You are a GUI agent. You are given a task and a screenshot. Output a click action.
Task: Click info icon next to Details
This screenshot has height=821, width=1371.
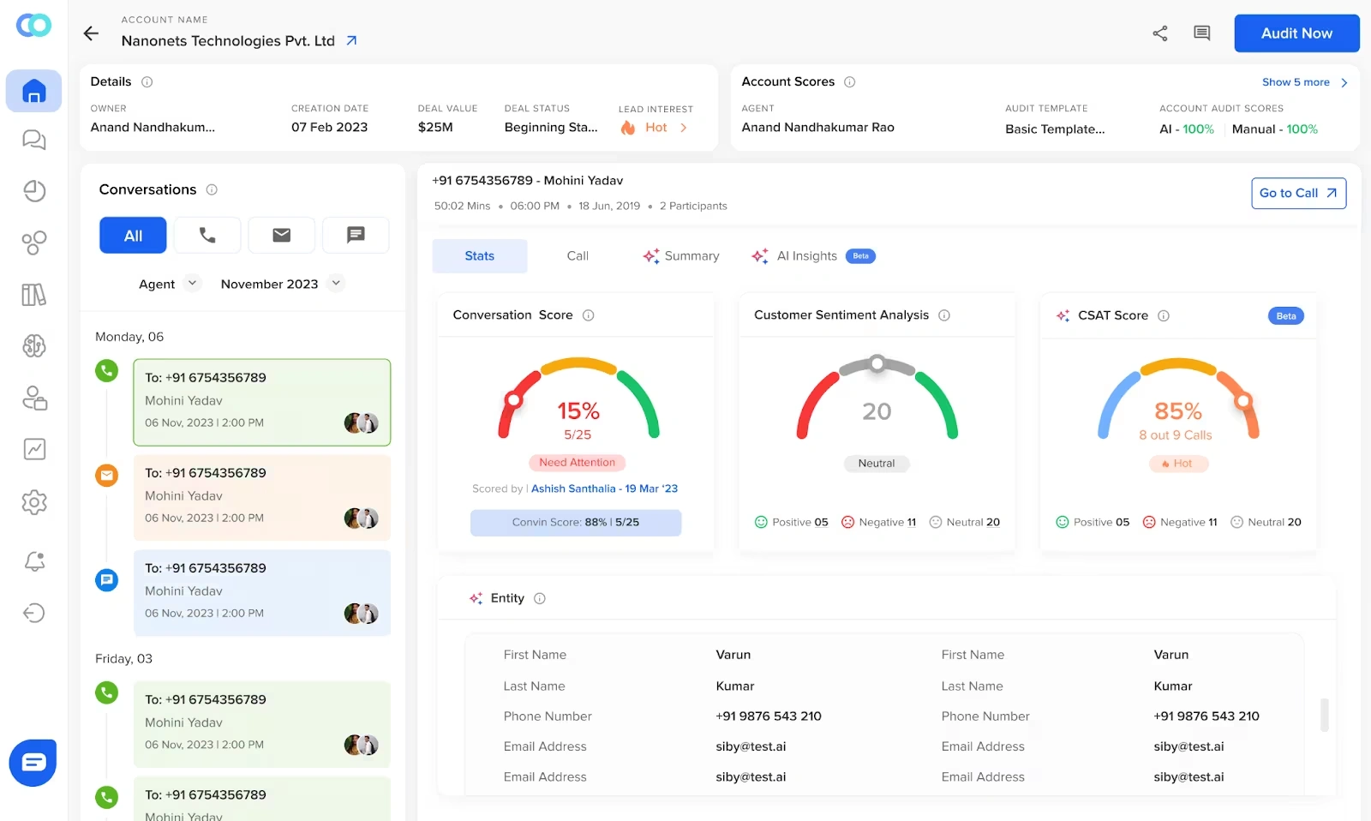pos(147,82)
